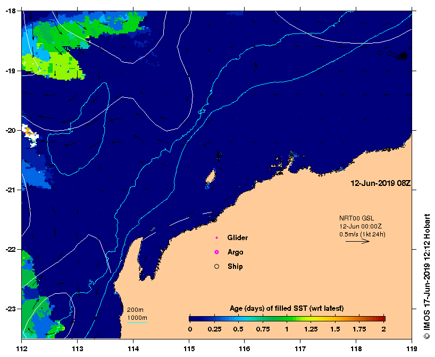435x357 pixels.
Task: Click colorbar tick label 2
Action: [383, 329]
